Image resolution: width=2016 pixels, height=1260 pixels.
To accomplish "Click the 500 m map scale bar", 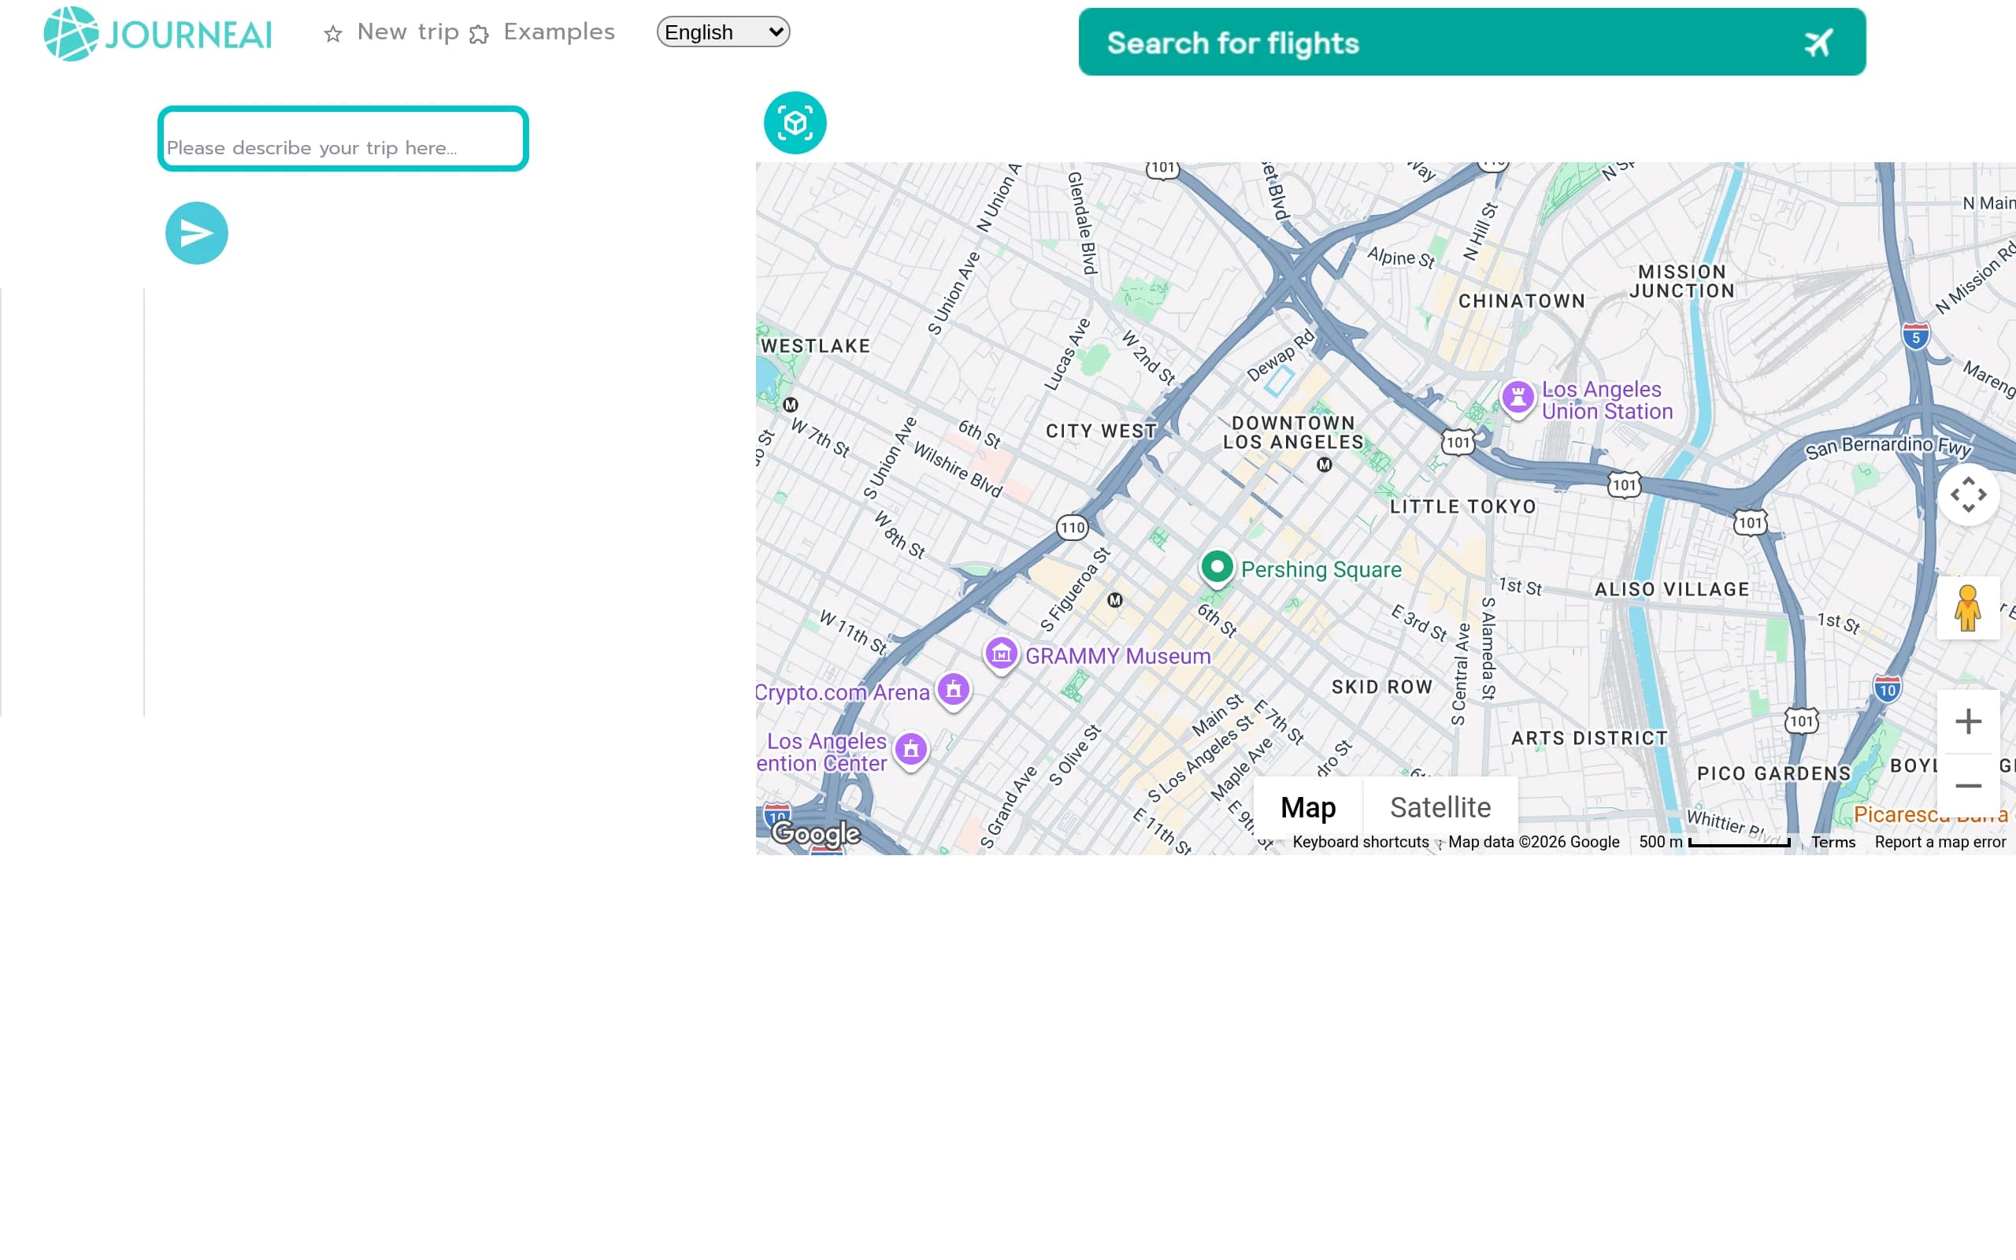I will (x=1739, y=843).
